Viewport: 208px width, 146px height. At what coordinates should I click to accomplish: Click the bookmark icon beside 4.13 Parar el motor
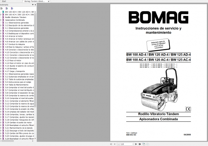coord(3,61)
